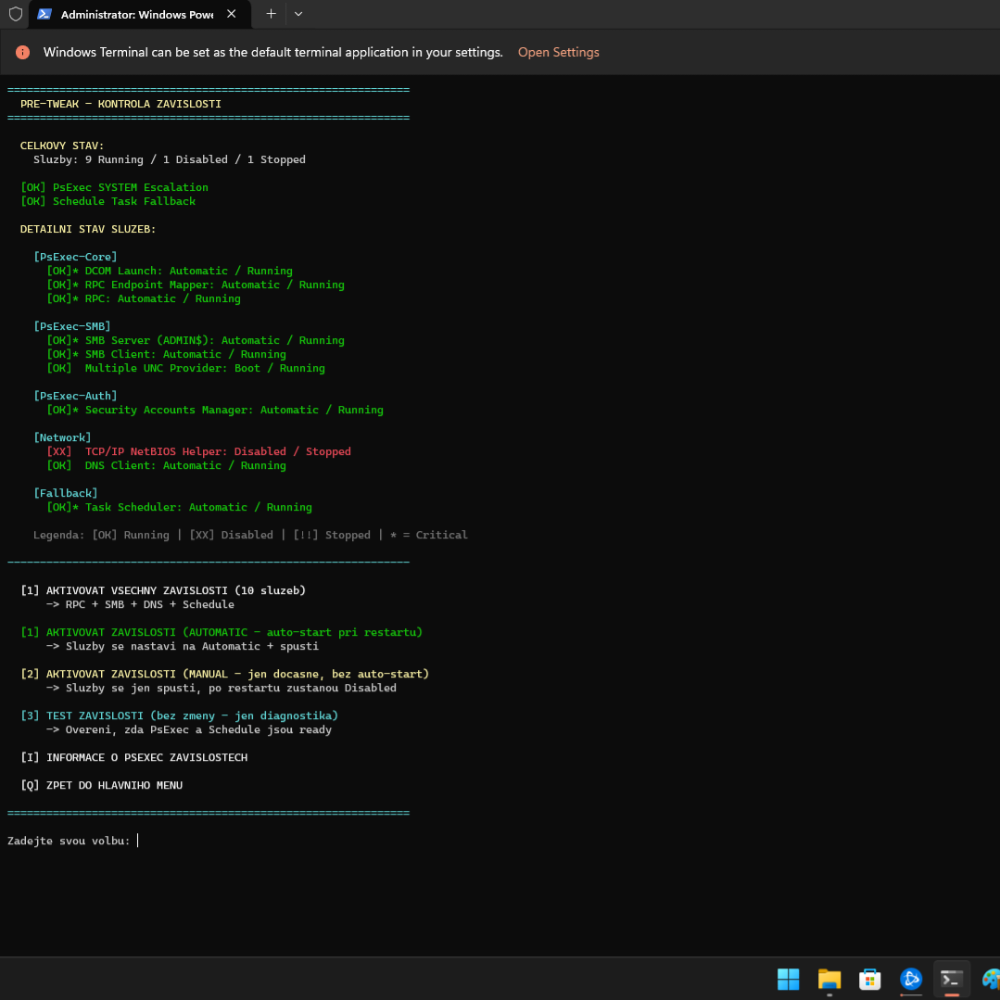The width and height of the screenshot is (1000, 1000).
Task: Click the orange info icon in notification bar
Action: (x=22, y=53)
